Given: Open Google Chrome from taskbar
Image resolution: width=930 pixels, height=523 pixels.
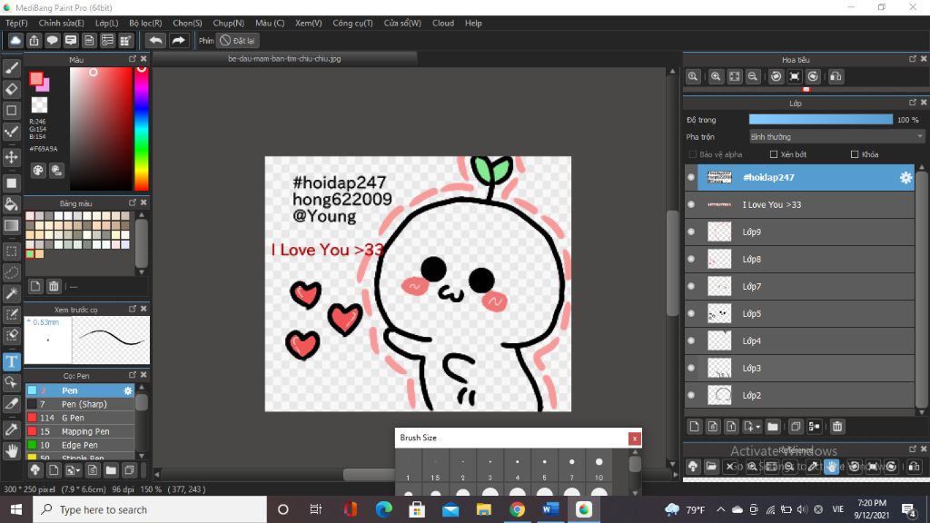Looking at the screenshot, I should tap(517, 509).
